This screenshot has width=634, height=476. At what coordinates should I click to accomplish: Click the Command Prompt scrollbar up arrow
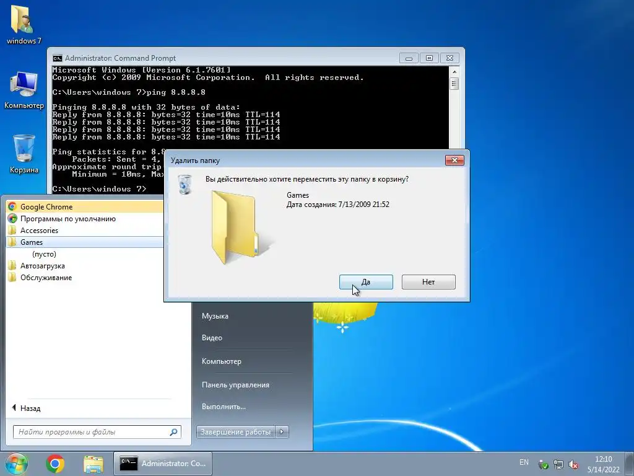pyautogui.click(x=454, y=72)
